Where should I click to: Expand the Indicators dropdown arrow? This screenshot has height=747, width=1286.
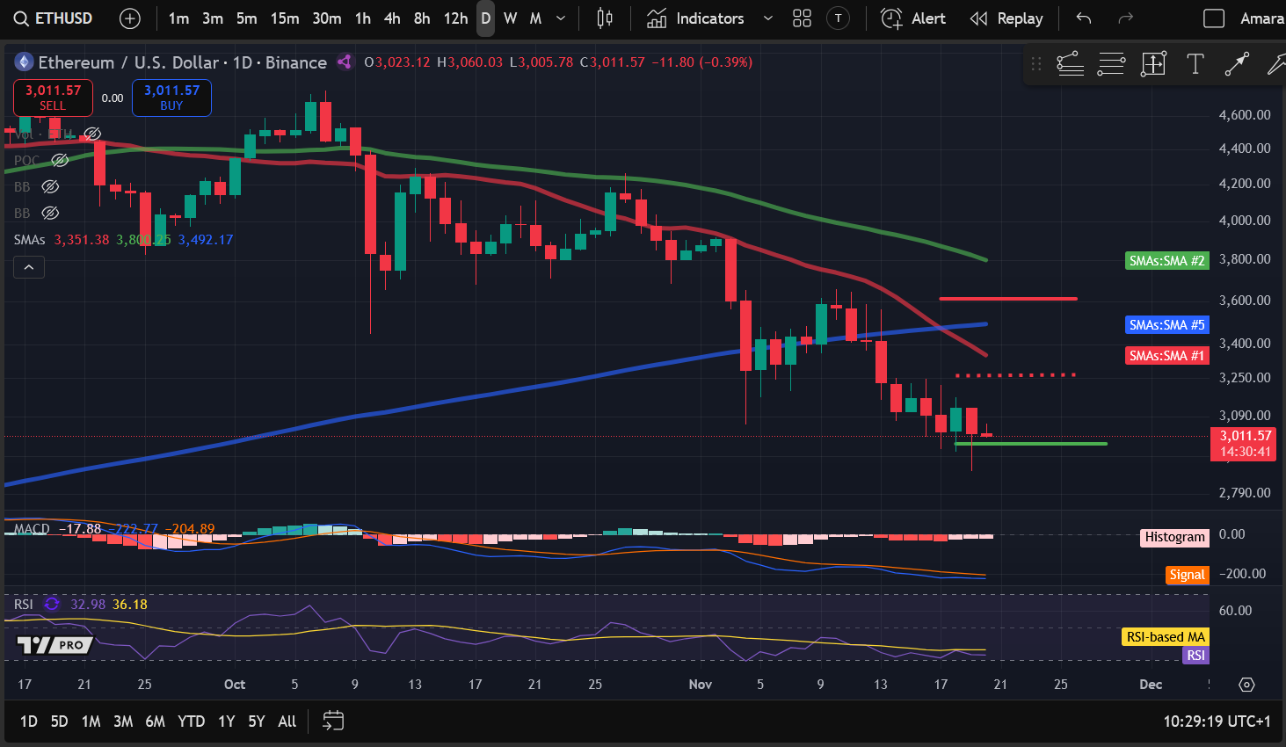tap(767, 18)
